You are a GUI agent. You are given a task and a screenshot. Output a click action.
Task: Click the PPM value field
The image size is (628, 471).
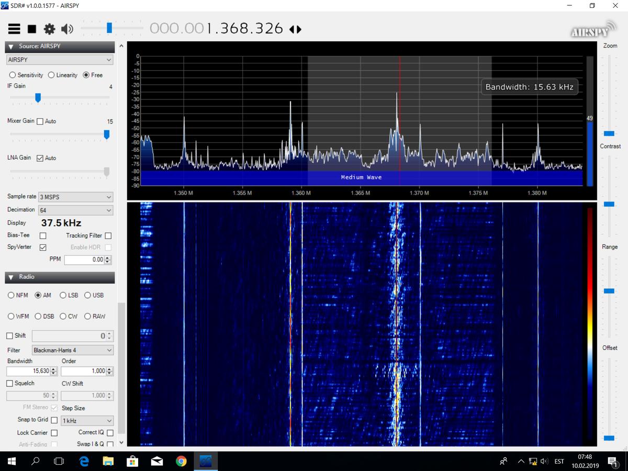point(84,260)
